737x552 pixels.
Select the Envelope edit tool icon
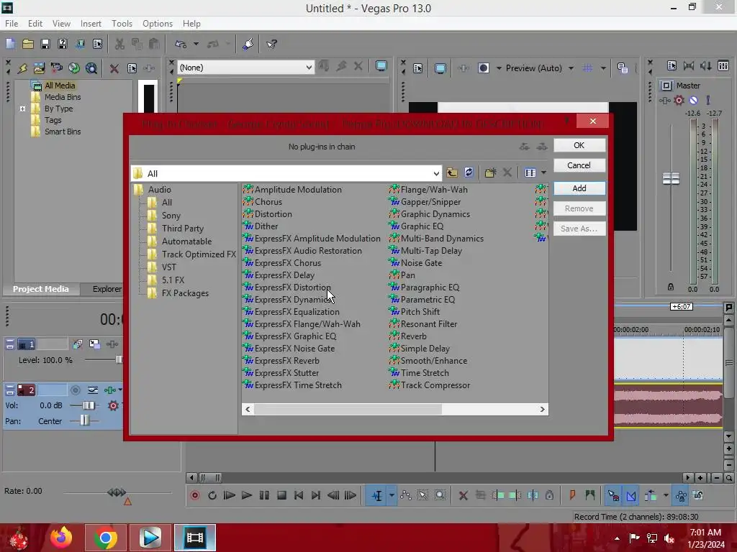pyautogui.click(x=406, y=495)
